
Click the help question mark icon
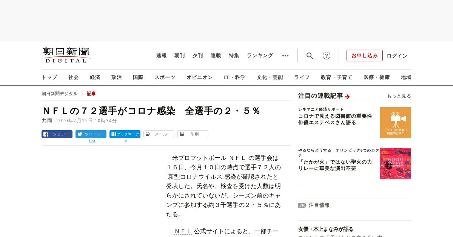click(x=327, y=56)
